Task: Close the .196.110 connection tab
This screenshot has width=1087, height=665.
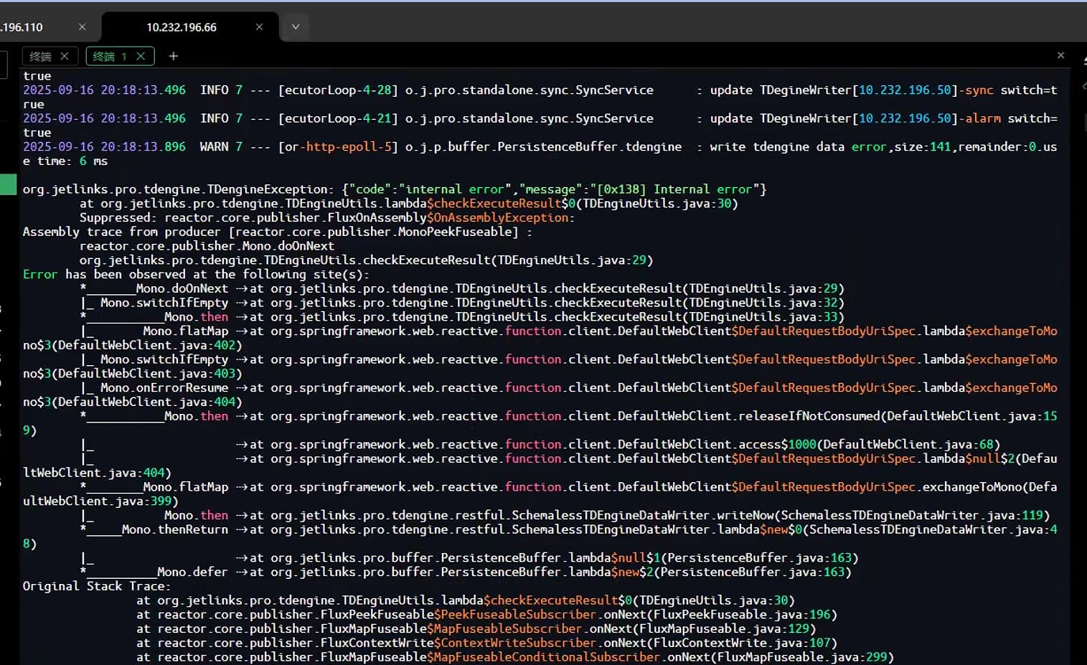Action: [x=82, y=27]
